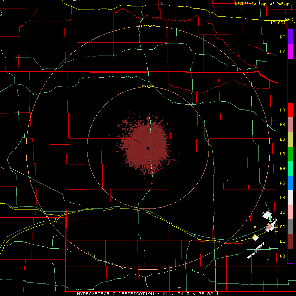296x296 pixels.
Task: Click the ND black legend swatch
Action: click(x=290, y=256)
